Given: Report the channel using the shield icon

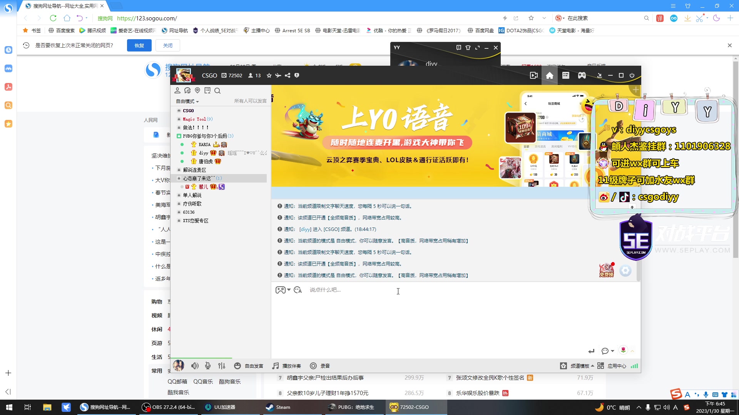Looking at the screenshot, I should [297, 76].
